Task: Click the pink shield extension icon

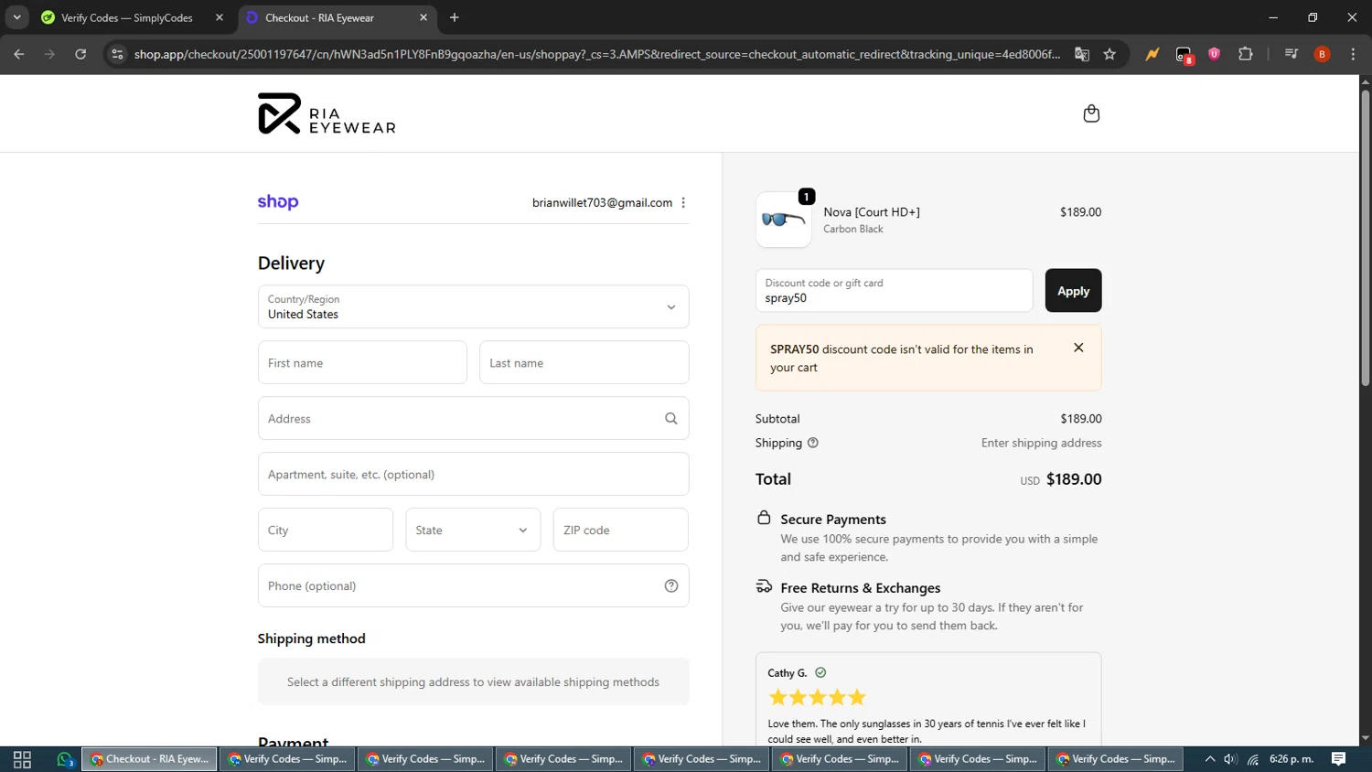Action: tap(1215, 54)
